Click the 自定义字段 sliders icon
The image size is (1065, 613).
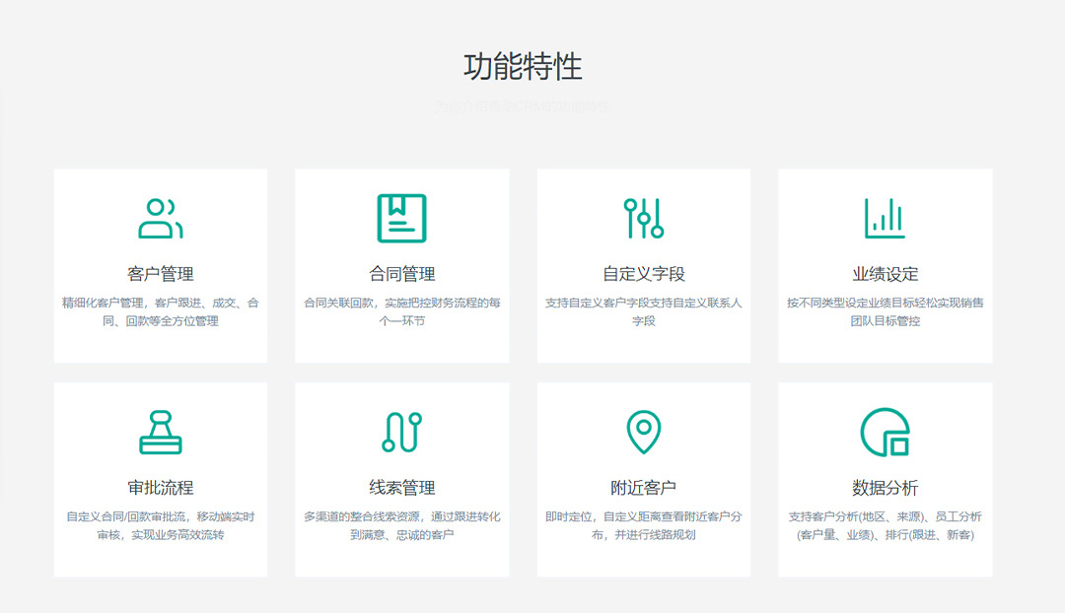[x=644, y=218]
